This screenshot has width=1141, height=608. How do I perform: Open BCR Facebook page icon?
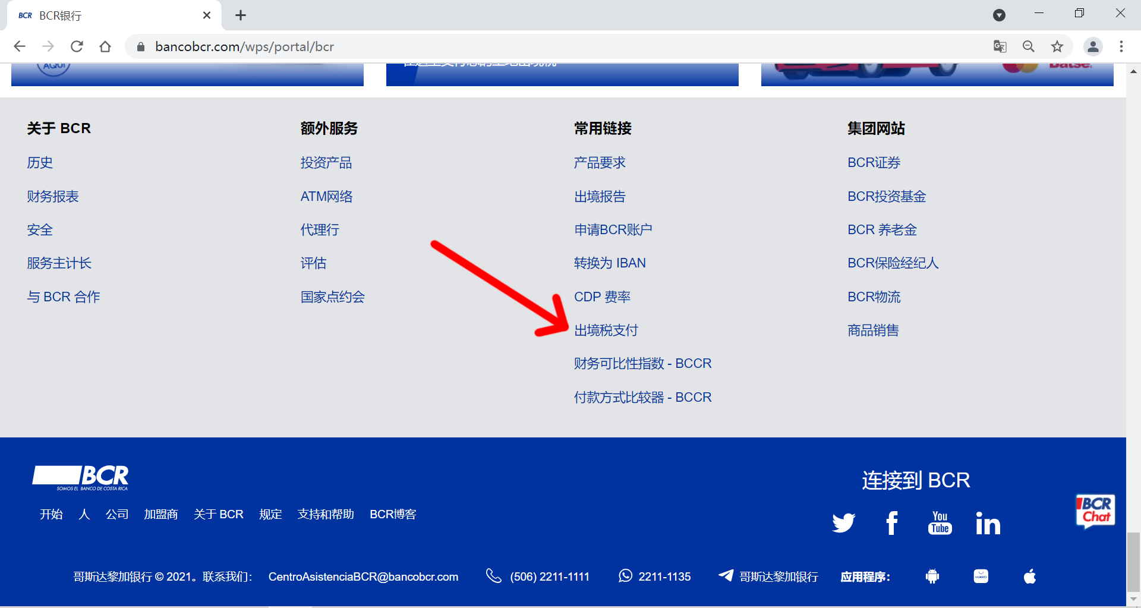tap(891, 523)
